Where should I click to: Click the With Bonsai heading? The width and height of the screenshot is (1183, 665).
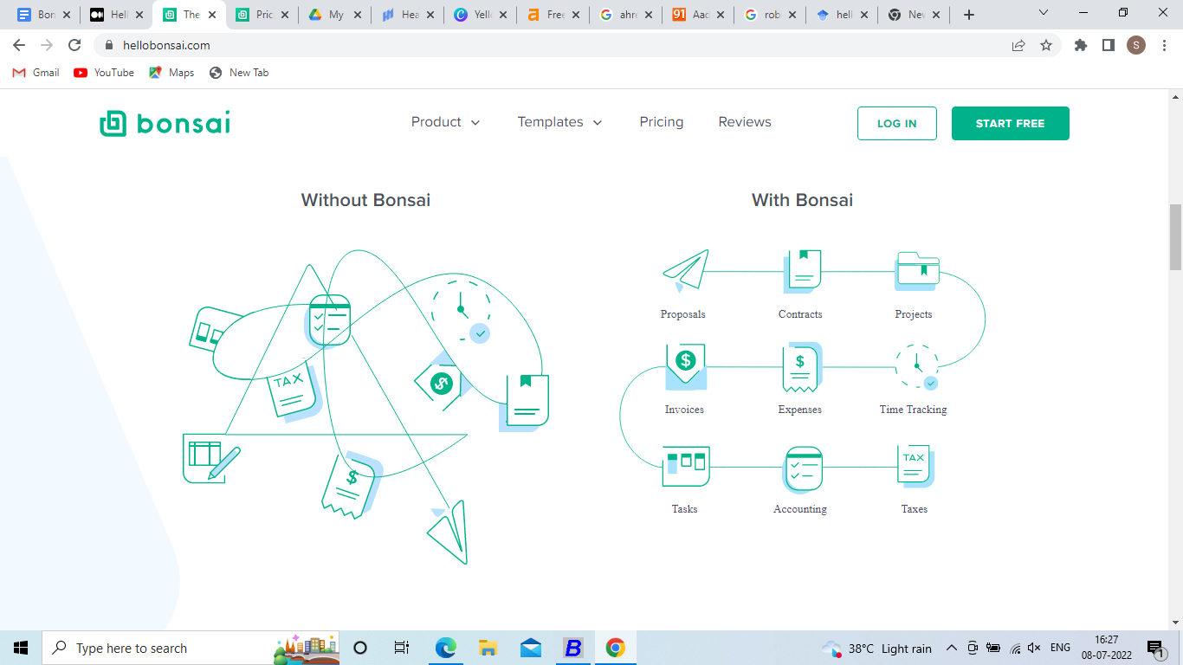click(x=802, y=200)
